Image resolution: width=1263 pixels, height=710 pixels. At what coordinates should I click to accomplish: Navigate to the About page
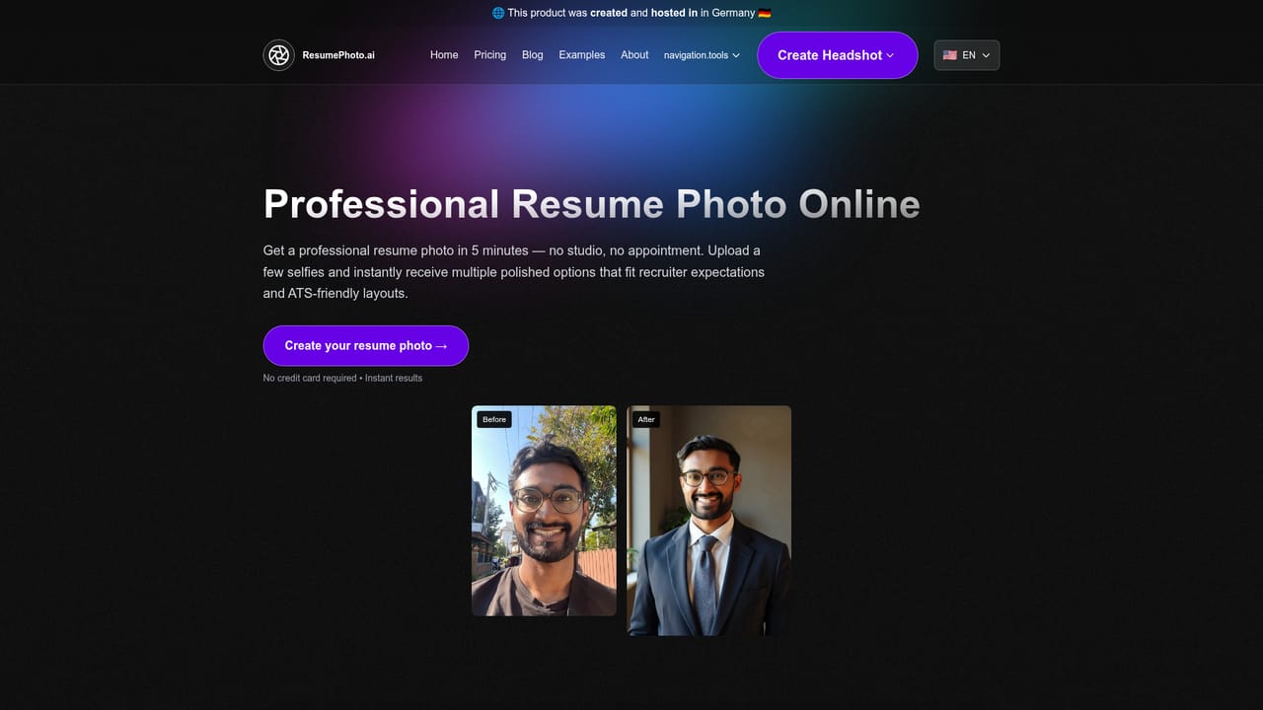(x=634, y=55)
